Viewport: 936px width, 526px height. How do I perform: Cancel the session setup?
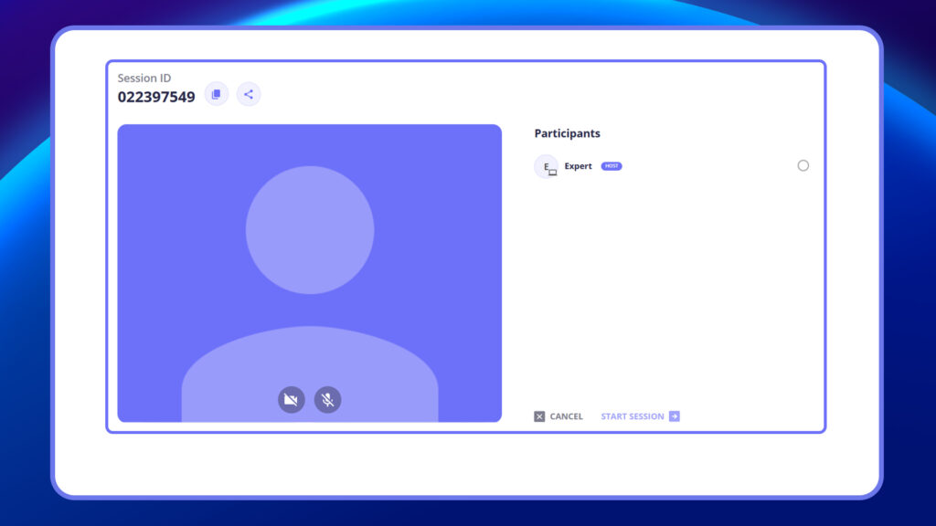tap(558, 416)
